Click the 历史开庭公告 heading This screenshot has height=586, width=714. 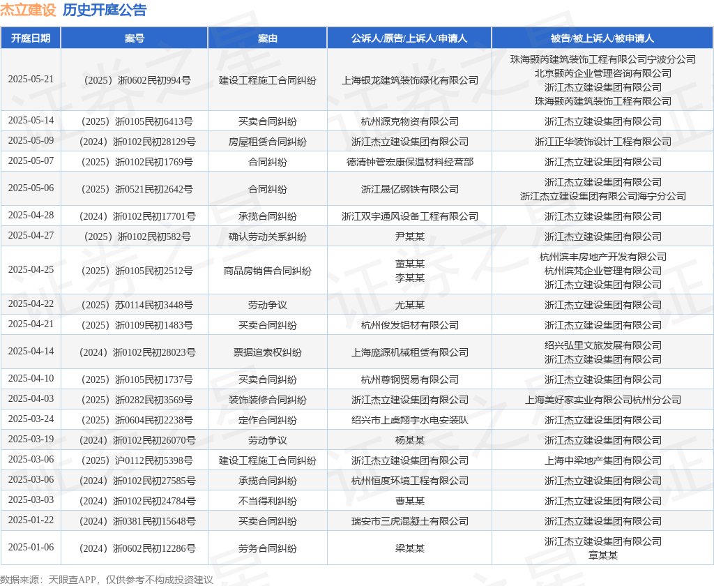pyautogui.click(x=105, y=10)
